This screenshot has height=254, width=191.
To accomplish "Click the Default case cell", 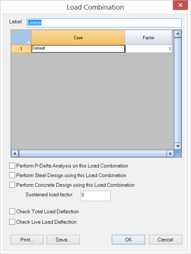I will point(78,49).
